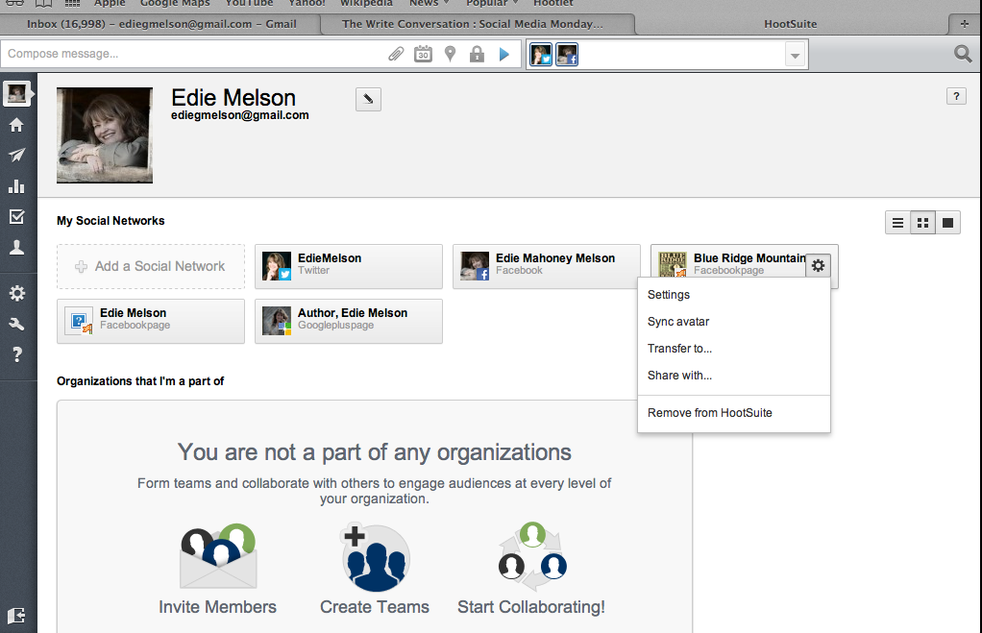Click the privacy lock icon
The width and height of the screenshot is (982, 633).
click(477, 54)
